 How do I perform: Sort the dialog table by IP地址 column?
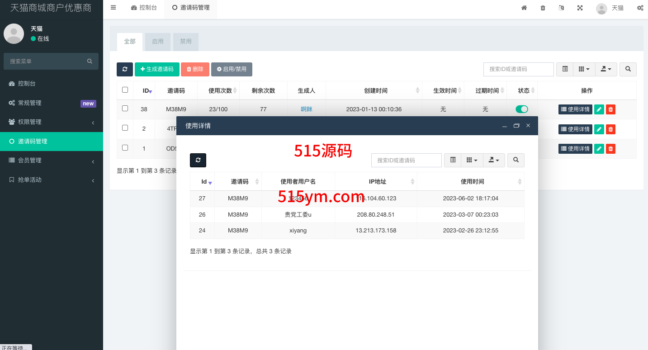click(x=377, y=182)
